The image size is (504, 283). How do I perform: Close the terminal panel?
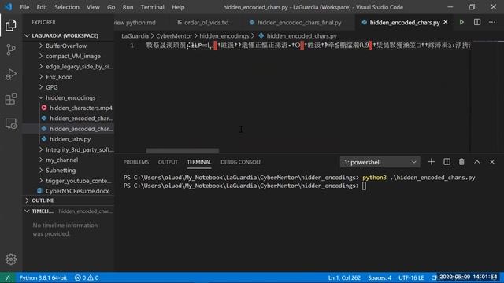coord(492,162)
